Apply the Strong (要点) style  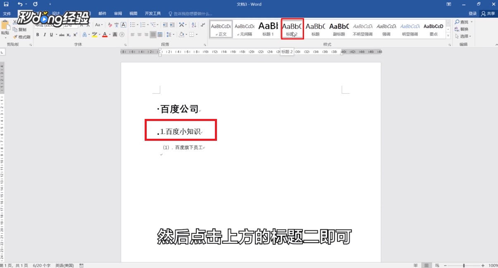point(434,29)
